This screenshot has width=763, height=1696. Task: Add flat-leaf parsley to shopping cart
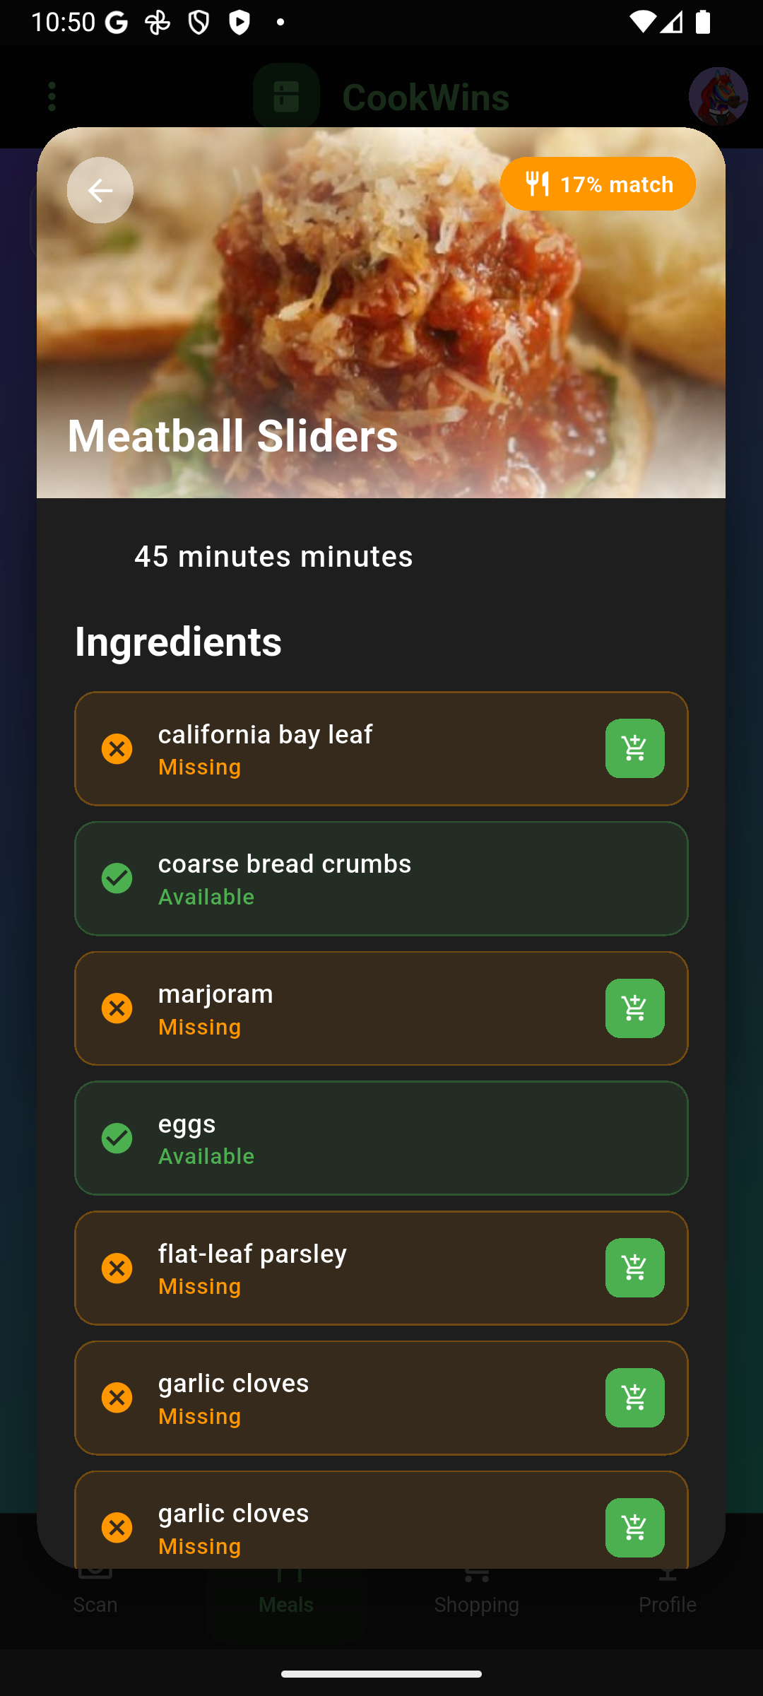(x=634, y=1268)
